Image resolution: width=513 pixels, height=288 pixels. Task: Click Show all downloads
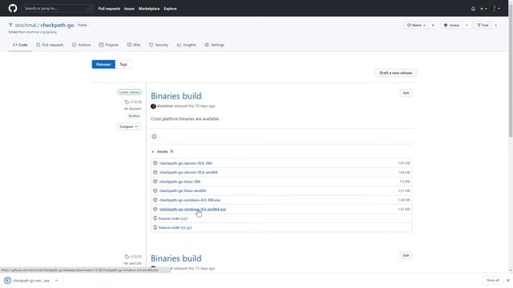(x=493, y=280)
